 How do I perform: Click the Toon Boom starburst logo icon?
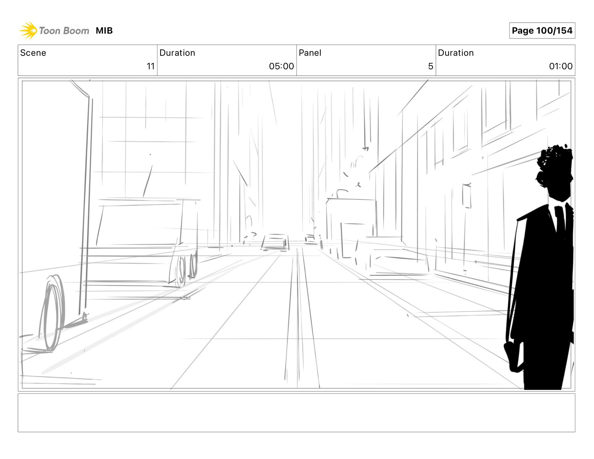click(28, 31)
